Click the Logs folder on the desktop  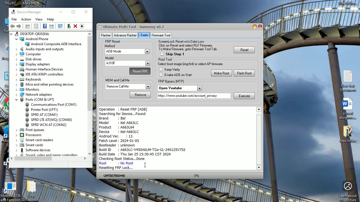31,189
